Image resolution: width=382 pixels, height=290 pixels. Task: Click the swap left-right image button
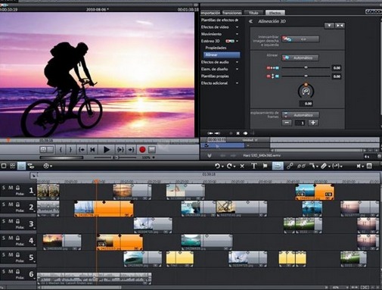[x=300, y=39]
